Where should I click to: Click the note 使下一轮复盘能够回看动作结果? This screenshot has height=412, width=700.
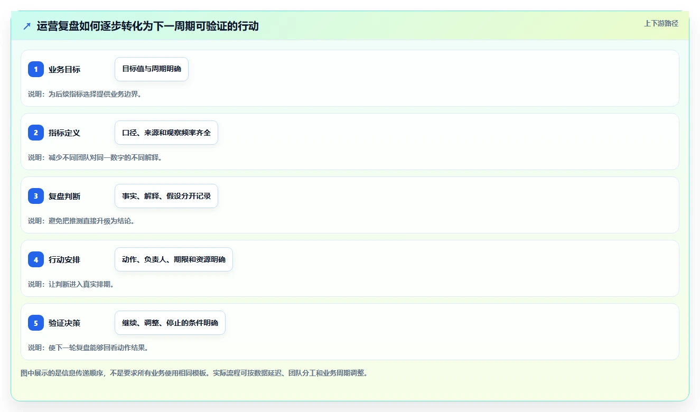[x=98, y=348]
